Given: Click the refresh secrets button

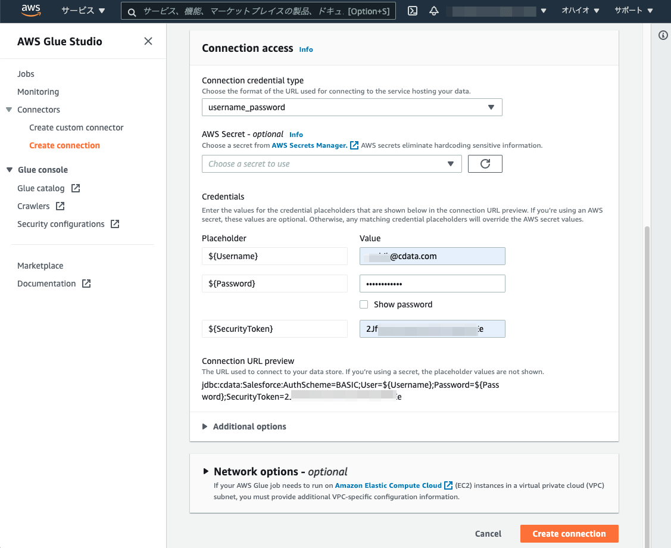Looking at the screenshot, I should pos(485,164).
